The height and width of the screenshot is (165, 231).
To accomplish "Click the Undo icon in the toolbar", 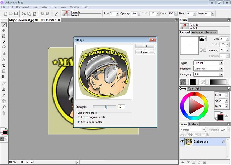I will click(42, 13).
